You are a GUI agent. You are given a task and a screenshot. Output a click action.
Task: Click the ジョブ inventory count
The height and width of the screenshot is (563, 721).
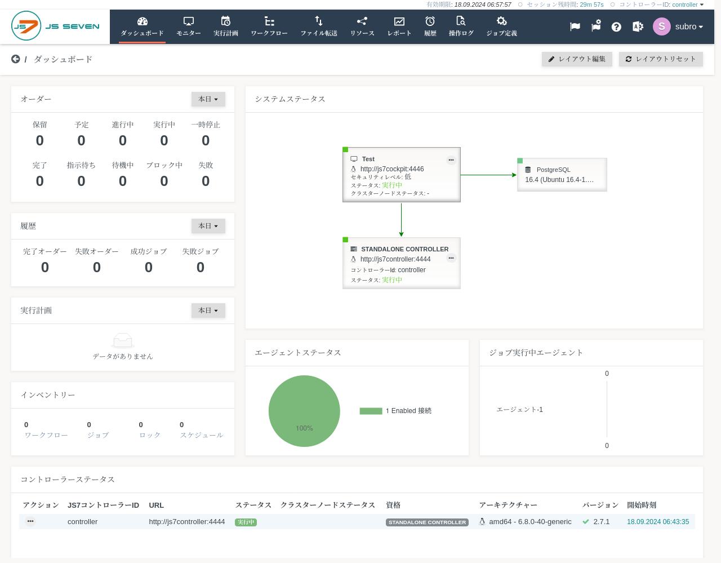(89, 425)
